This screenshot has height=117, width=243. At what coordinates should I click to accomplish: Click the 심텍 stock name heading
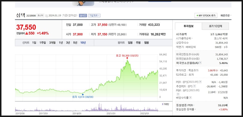(x=21, y=15)
